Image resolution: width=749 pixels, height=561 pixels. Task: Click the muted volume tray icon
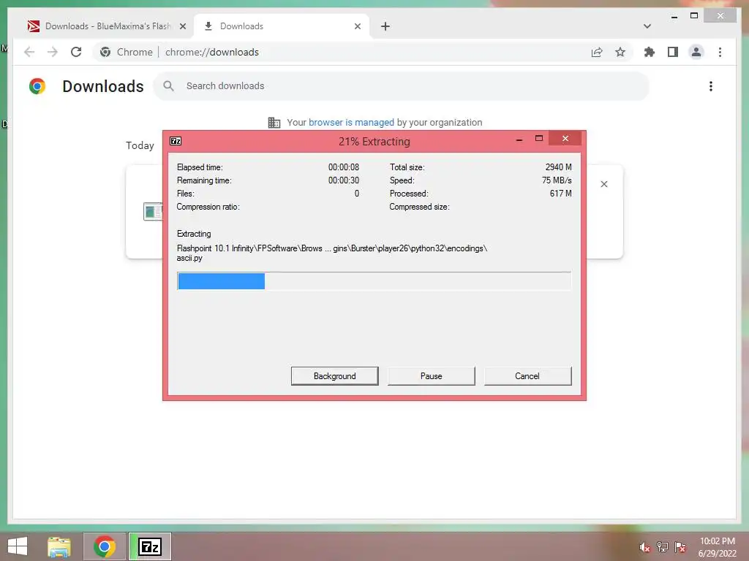click(645, 547)
